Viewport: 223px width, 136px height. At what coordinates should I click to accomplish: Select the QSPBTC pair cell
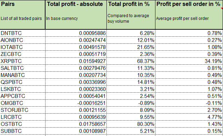click(23, 82)
